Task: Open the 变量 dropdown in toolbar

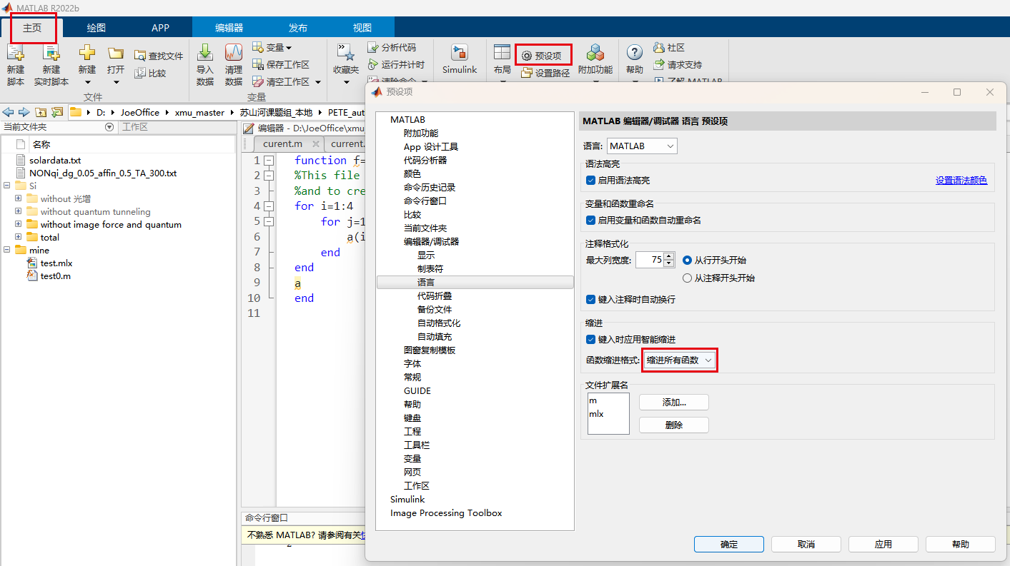Action: 272,47
